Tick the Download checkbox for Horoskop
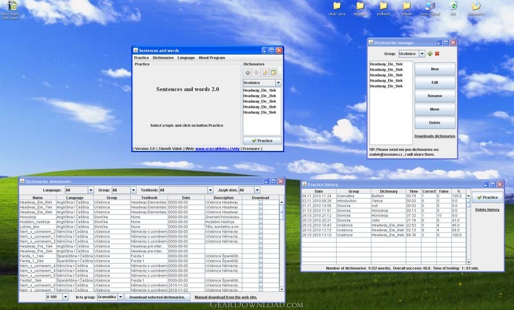Image resolution: width=514 pixels, height=310 pixels. click(261, 217)
